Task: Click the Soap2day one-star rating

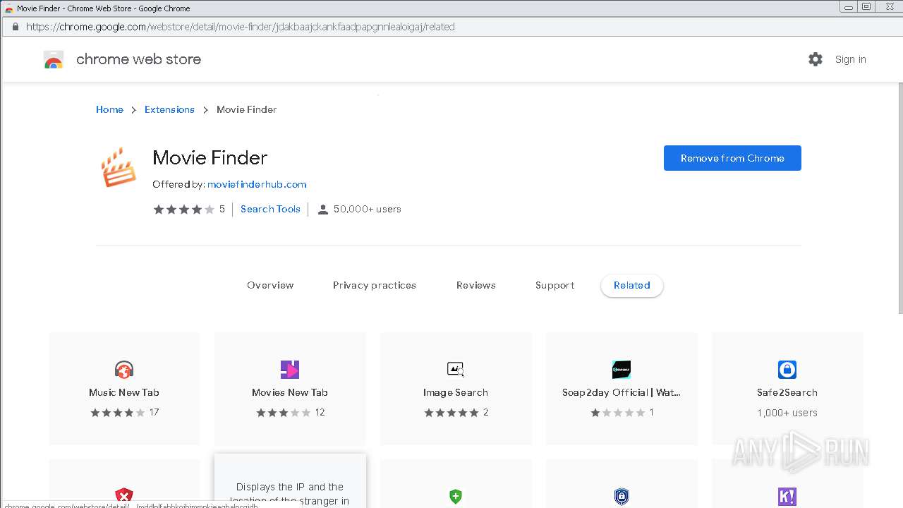Action: coord(617,413)
